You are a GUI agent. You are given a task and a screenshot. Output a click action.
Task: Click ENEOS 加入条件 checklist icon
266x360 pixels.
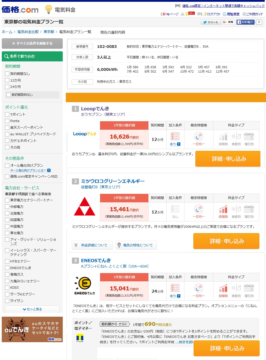click(175, 288)
